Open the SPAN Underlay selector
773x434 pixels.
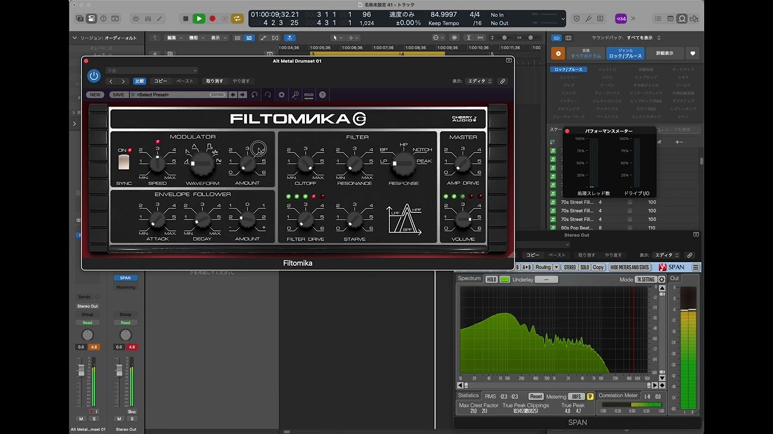click(547, 280)
